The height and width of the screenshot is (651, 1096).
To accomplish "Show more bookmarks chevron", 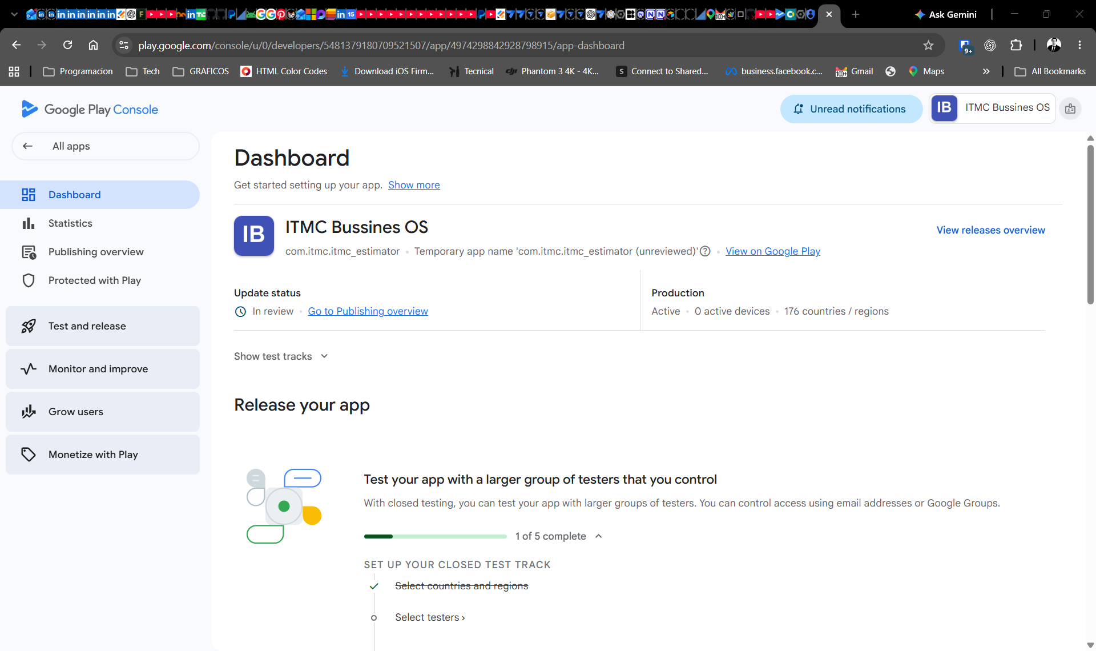I will (x=986, y=71).
